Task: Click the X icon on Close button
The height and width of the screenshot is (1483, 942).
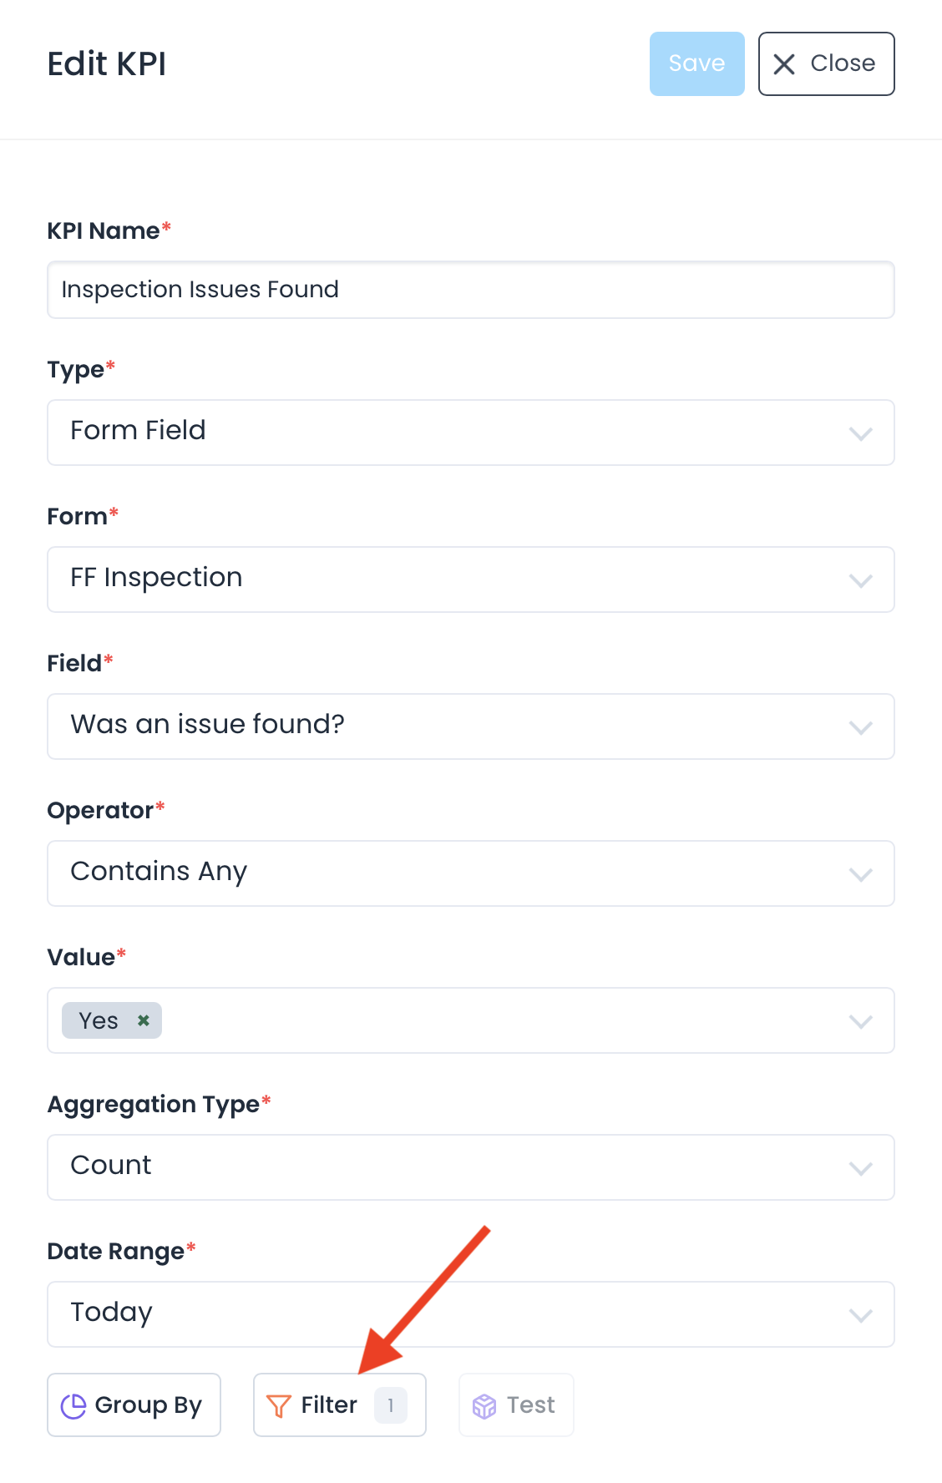Action: point(784,64)
